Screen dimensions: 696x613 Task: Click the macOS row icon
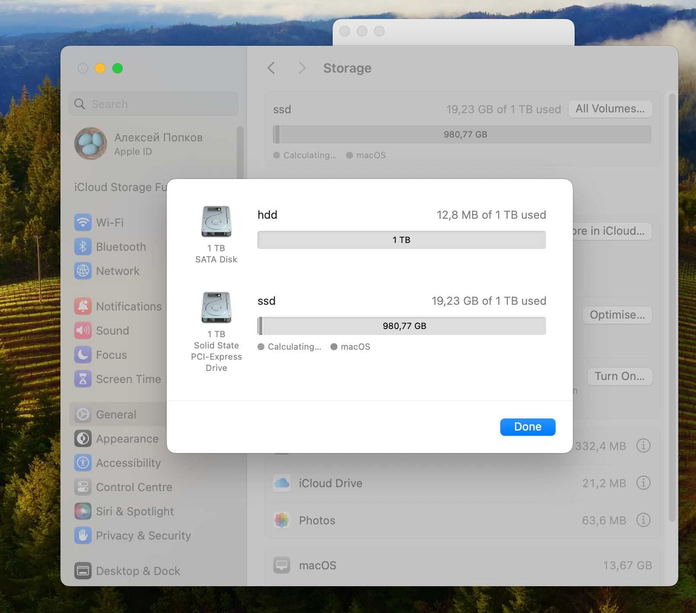[x=282, y=565]
